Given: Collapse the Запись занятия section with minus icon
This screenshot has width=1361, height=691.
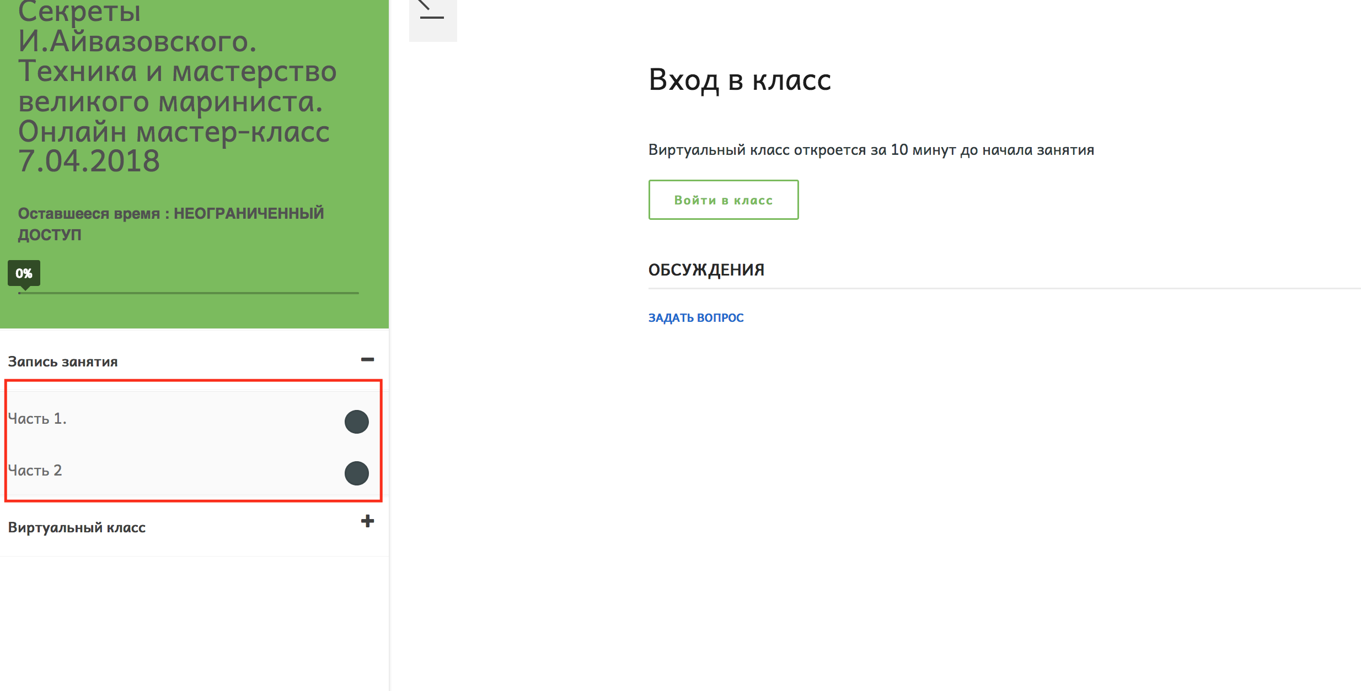Looking at the screenshot, I should coord(367,360).
